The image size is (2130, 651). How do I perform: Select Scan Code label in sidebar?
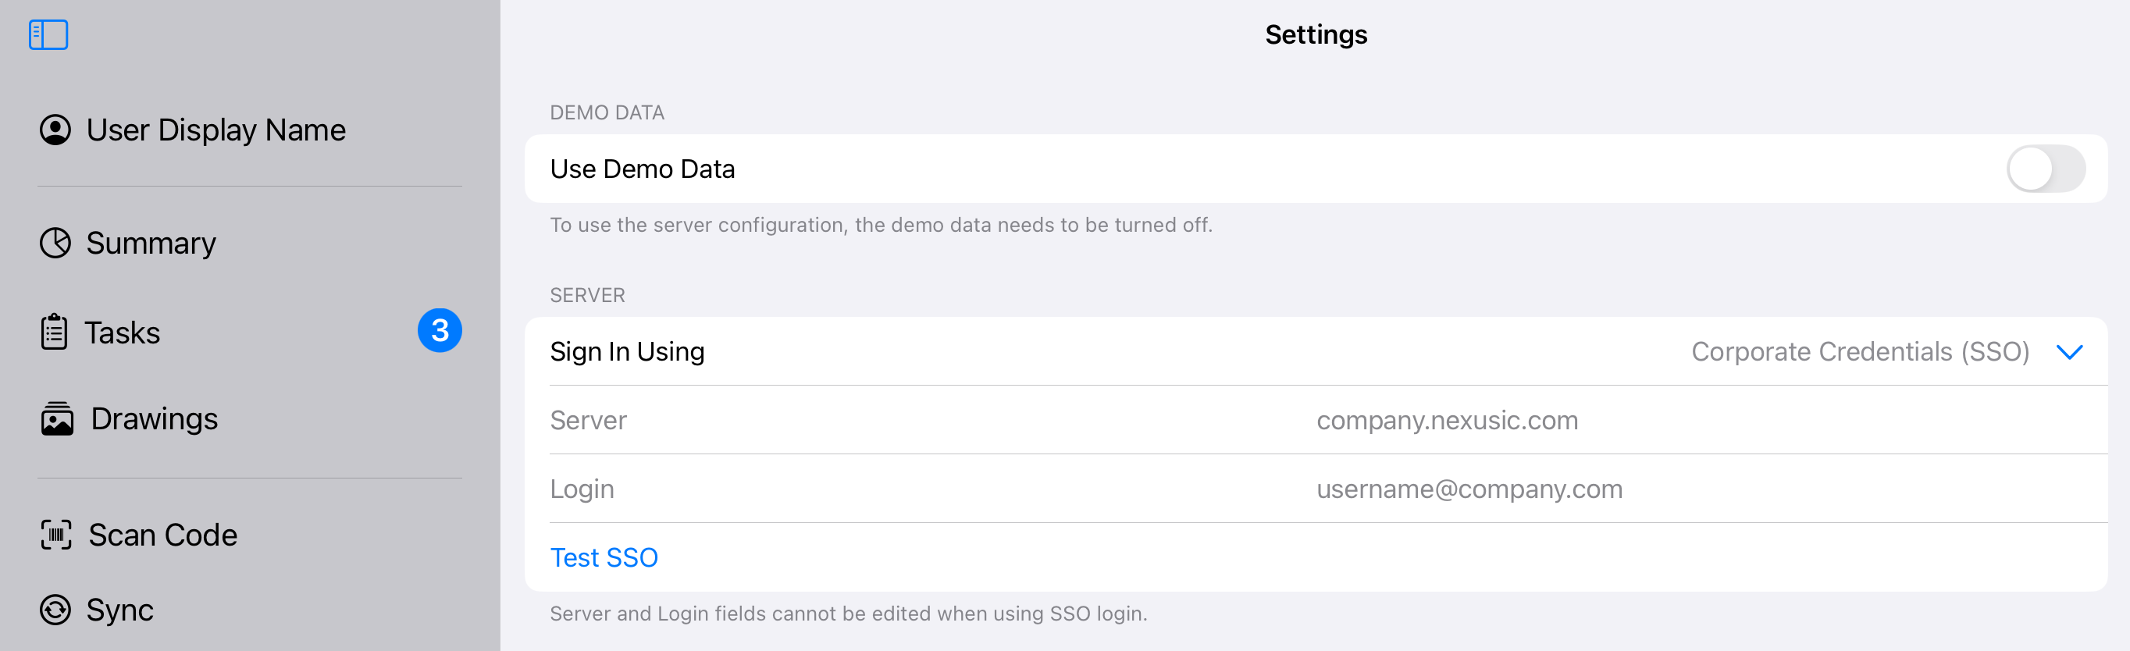pos(163,535)
